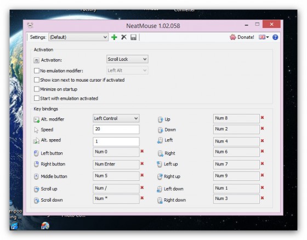Click the Alt. modifier icon
The width and height of the screenshot is (307, 240).
click(x=36, y=119)
